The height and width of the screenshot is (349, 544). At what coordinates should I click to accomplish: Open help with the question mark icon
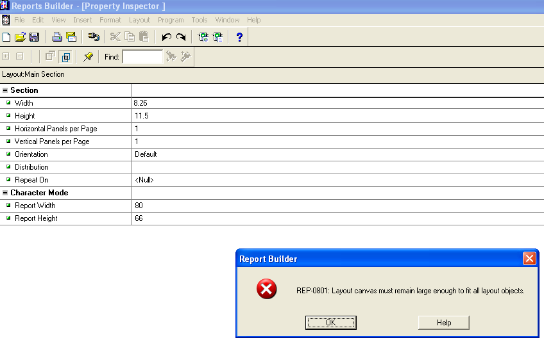coord(239,37)
